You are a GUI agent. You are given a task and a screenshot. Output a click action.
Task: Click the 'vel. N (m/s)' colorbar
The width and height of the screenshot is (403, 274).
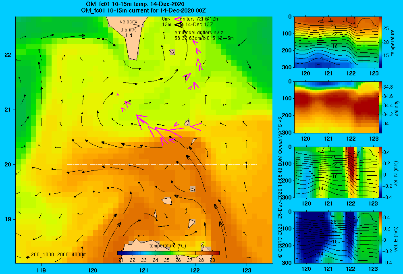[x=380, y=172]
